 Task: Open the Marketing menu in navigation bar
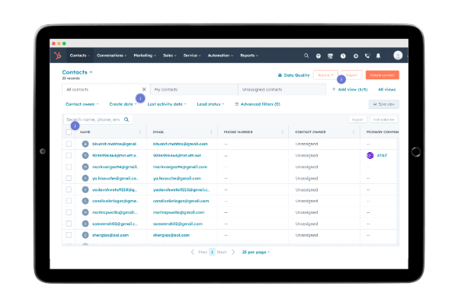tap(146, 56)
